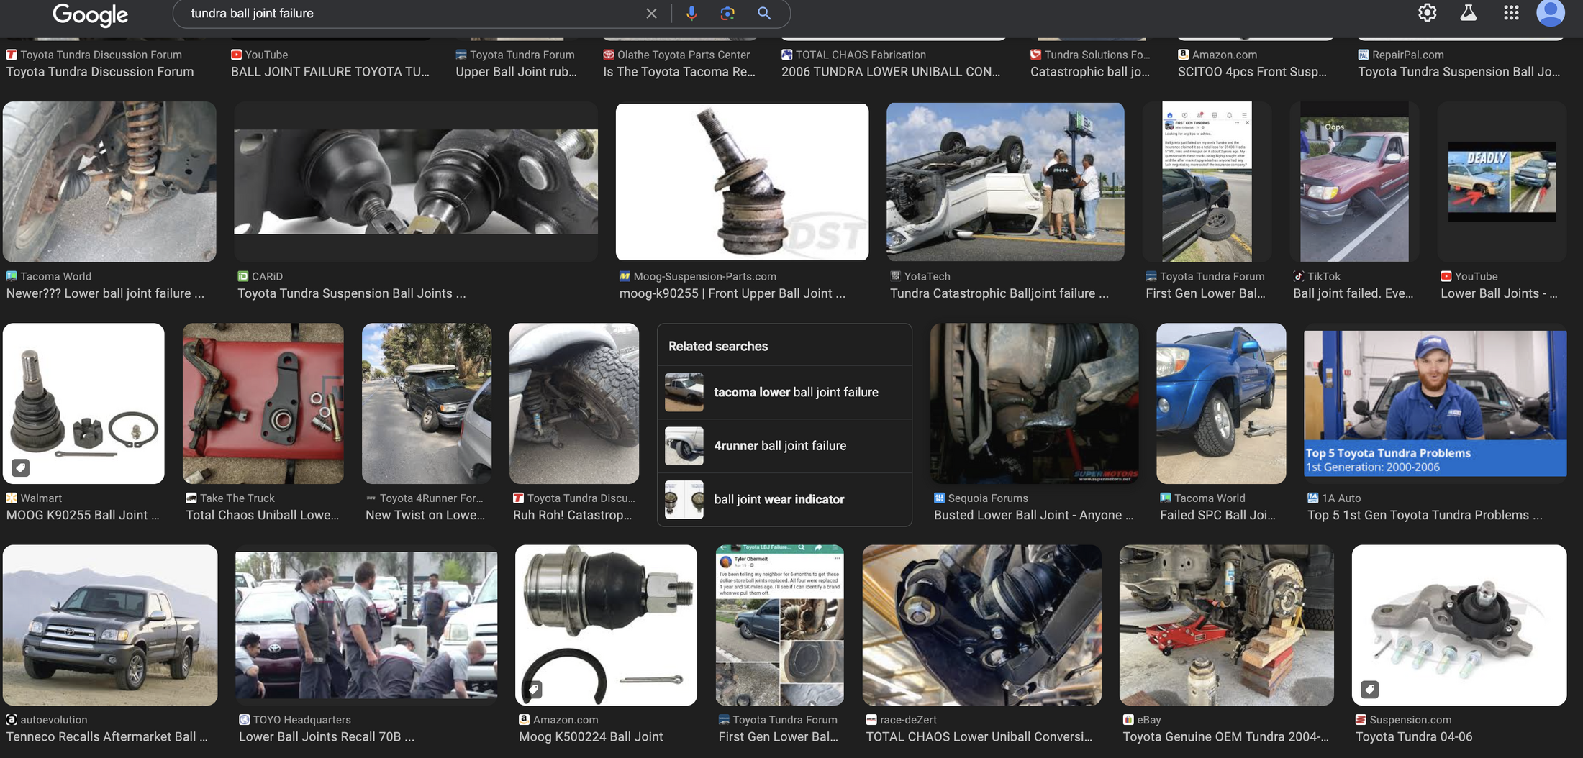Open 1A Auto Top 5 Tundra Problems image
1583x758 pixels.
coord(1435,403)
